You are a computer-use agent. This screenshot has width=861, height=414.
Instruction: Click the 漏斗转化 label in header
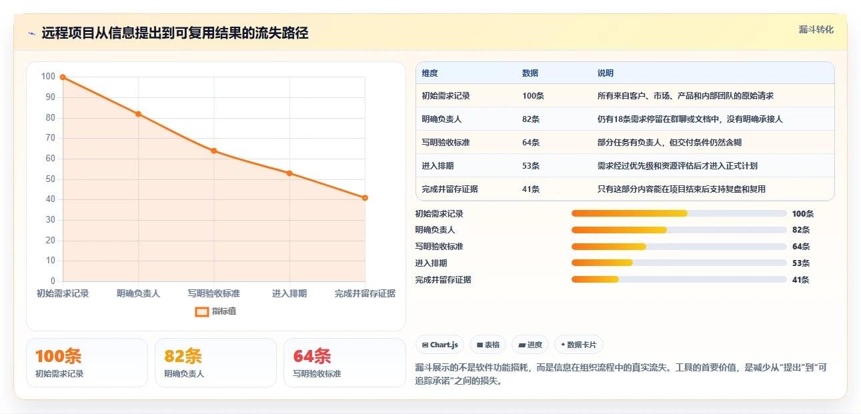pos(816,30)
